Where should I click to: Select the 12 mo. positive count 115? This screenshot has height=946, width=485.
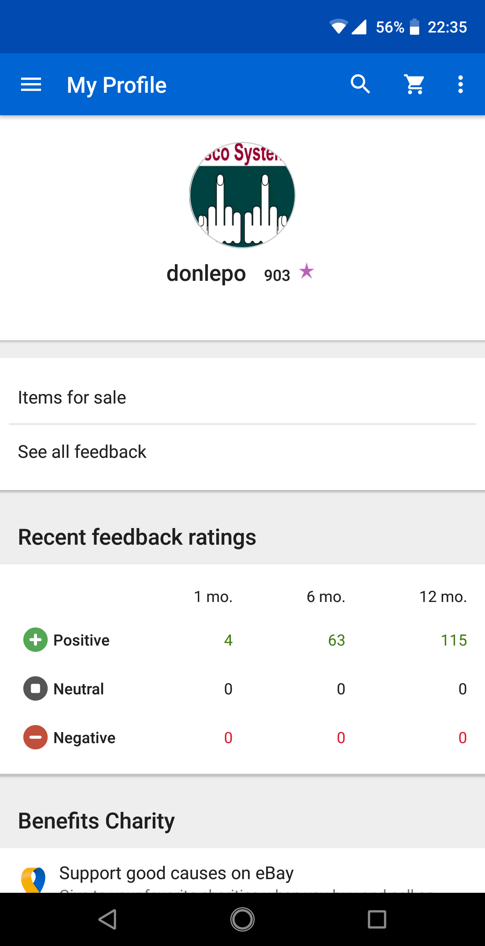tap(454, 640)
